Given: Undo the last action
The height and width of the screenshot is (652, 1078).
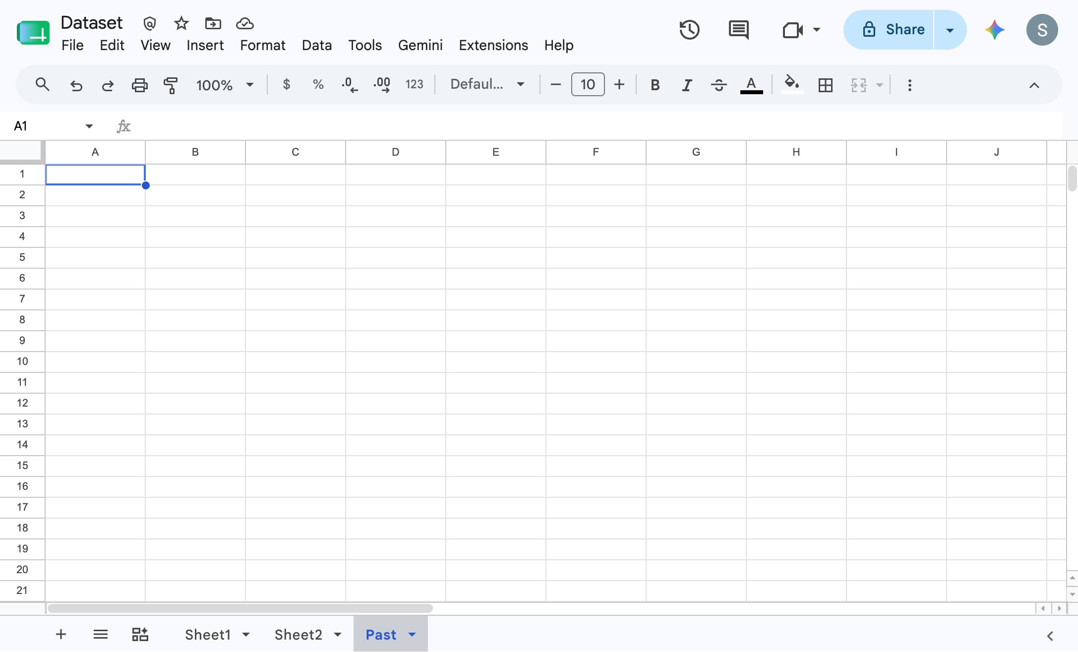Looking at the screenshot, I should pos(76,85).
